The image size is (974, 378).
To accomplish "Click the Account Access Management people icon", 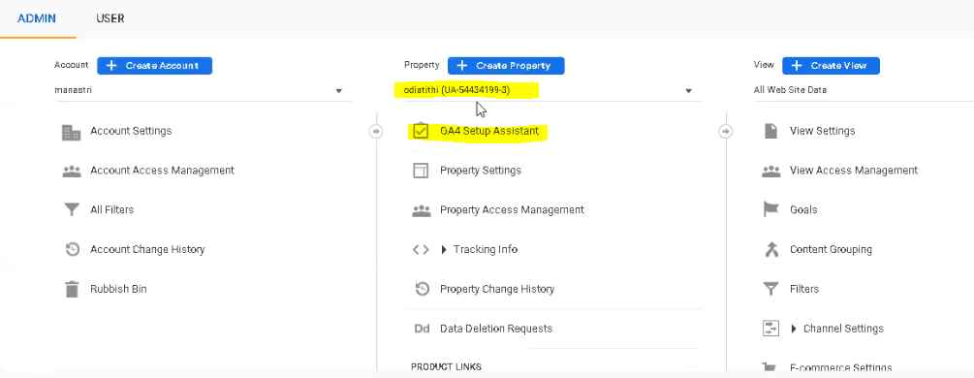I will 72,171.
